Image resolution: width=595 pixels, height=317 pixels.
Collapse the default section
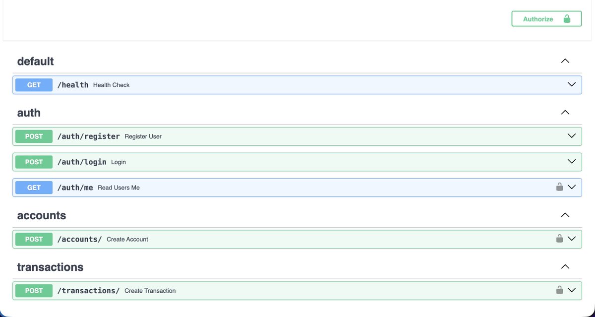coord(565,61)
